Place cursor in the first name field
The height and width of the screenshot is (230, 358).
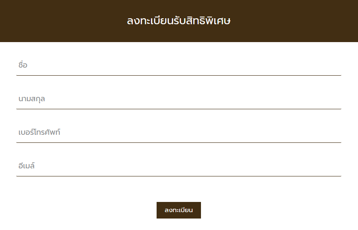coord(178,65)
